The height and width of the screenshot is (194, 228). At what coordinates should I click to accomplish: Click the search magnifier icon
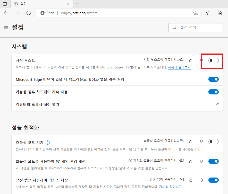click(x=174, y=28)
